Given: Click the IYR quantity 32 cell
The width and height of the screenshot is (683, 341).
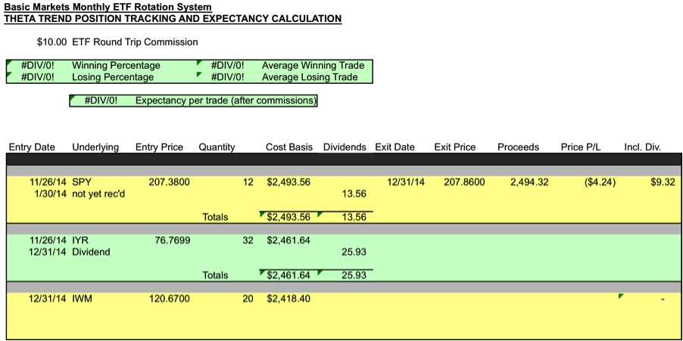Looking at the screenshot, I should tap(248, 240).
